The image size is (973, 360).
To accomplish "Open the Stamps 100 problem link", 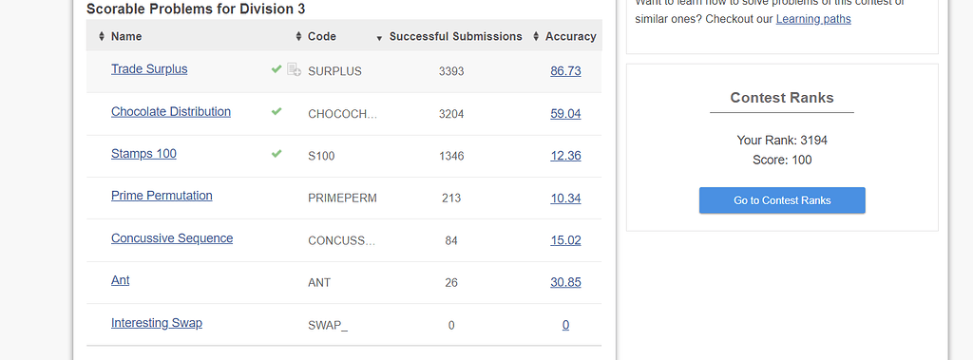I will tap(143, 153).
